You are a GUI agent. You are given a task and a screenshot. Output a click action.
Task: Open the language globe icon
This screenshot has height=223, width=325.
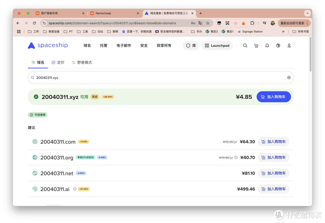[278, 45]
